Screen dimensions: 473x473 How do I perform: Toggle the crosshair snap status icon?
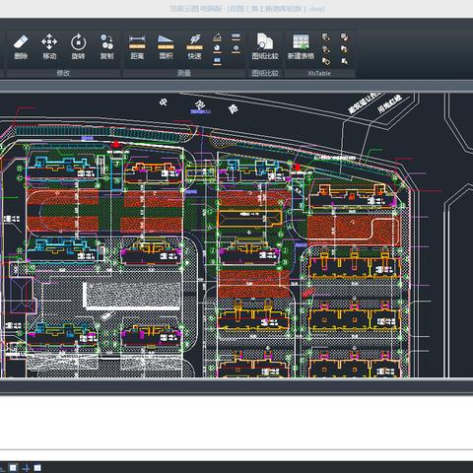(x=26, y=468)
